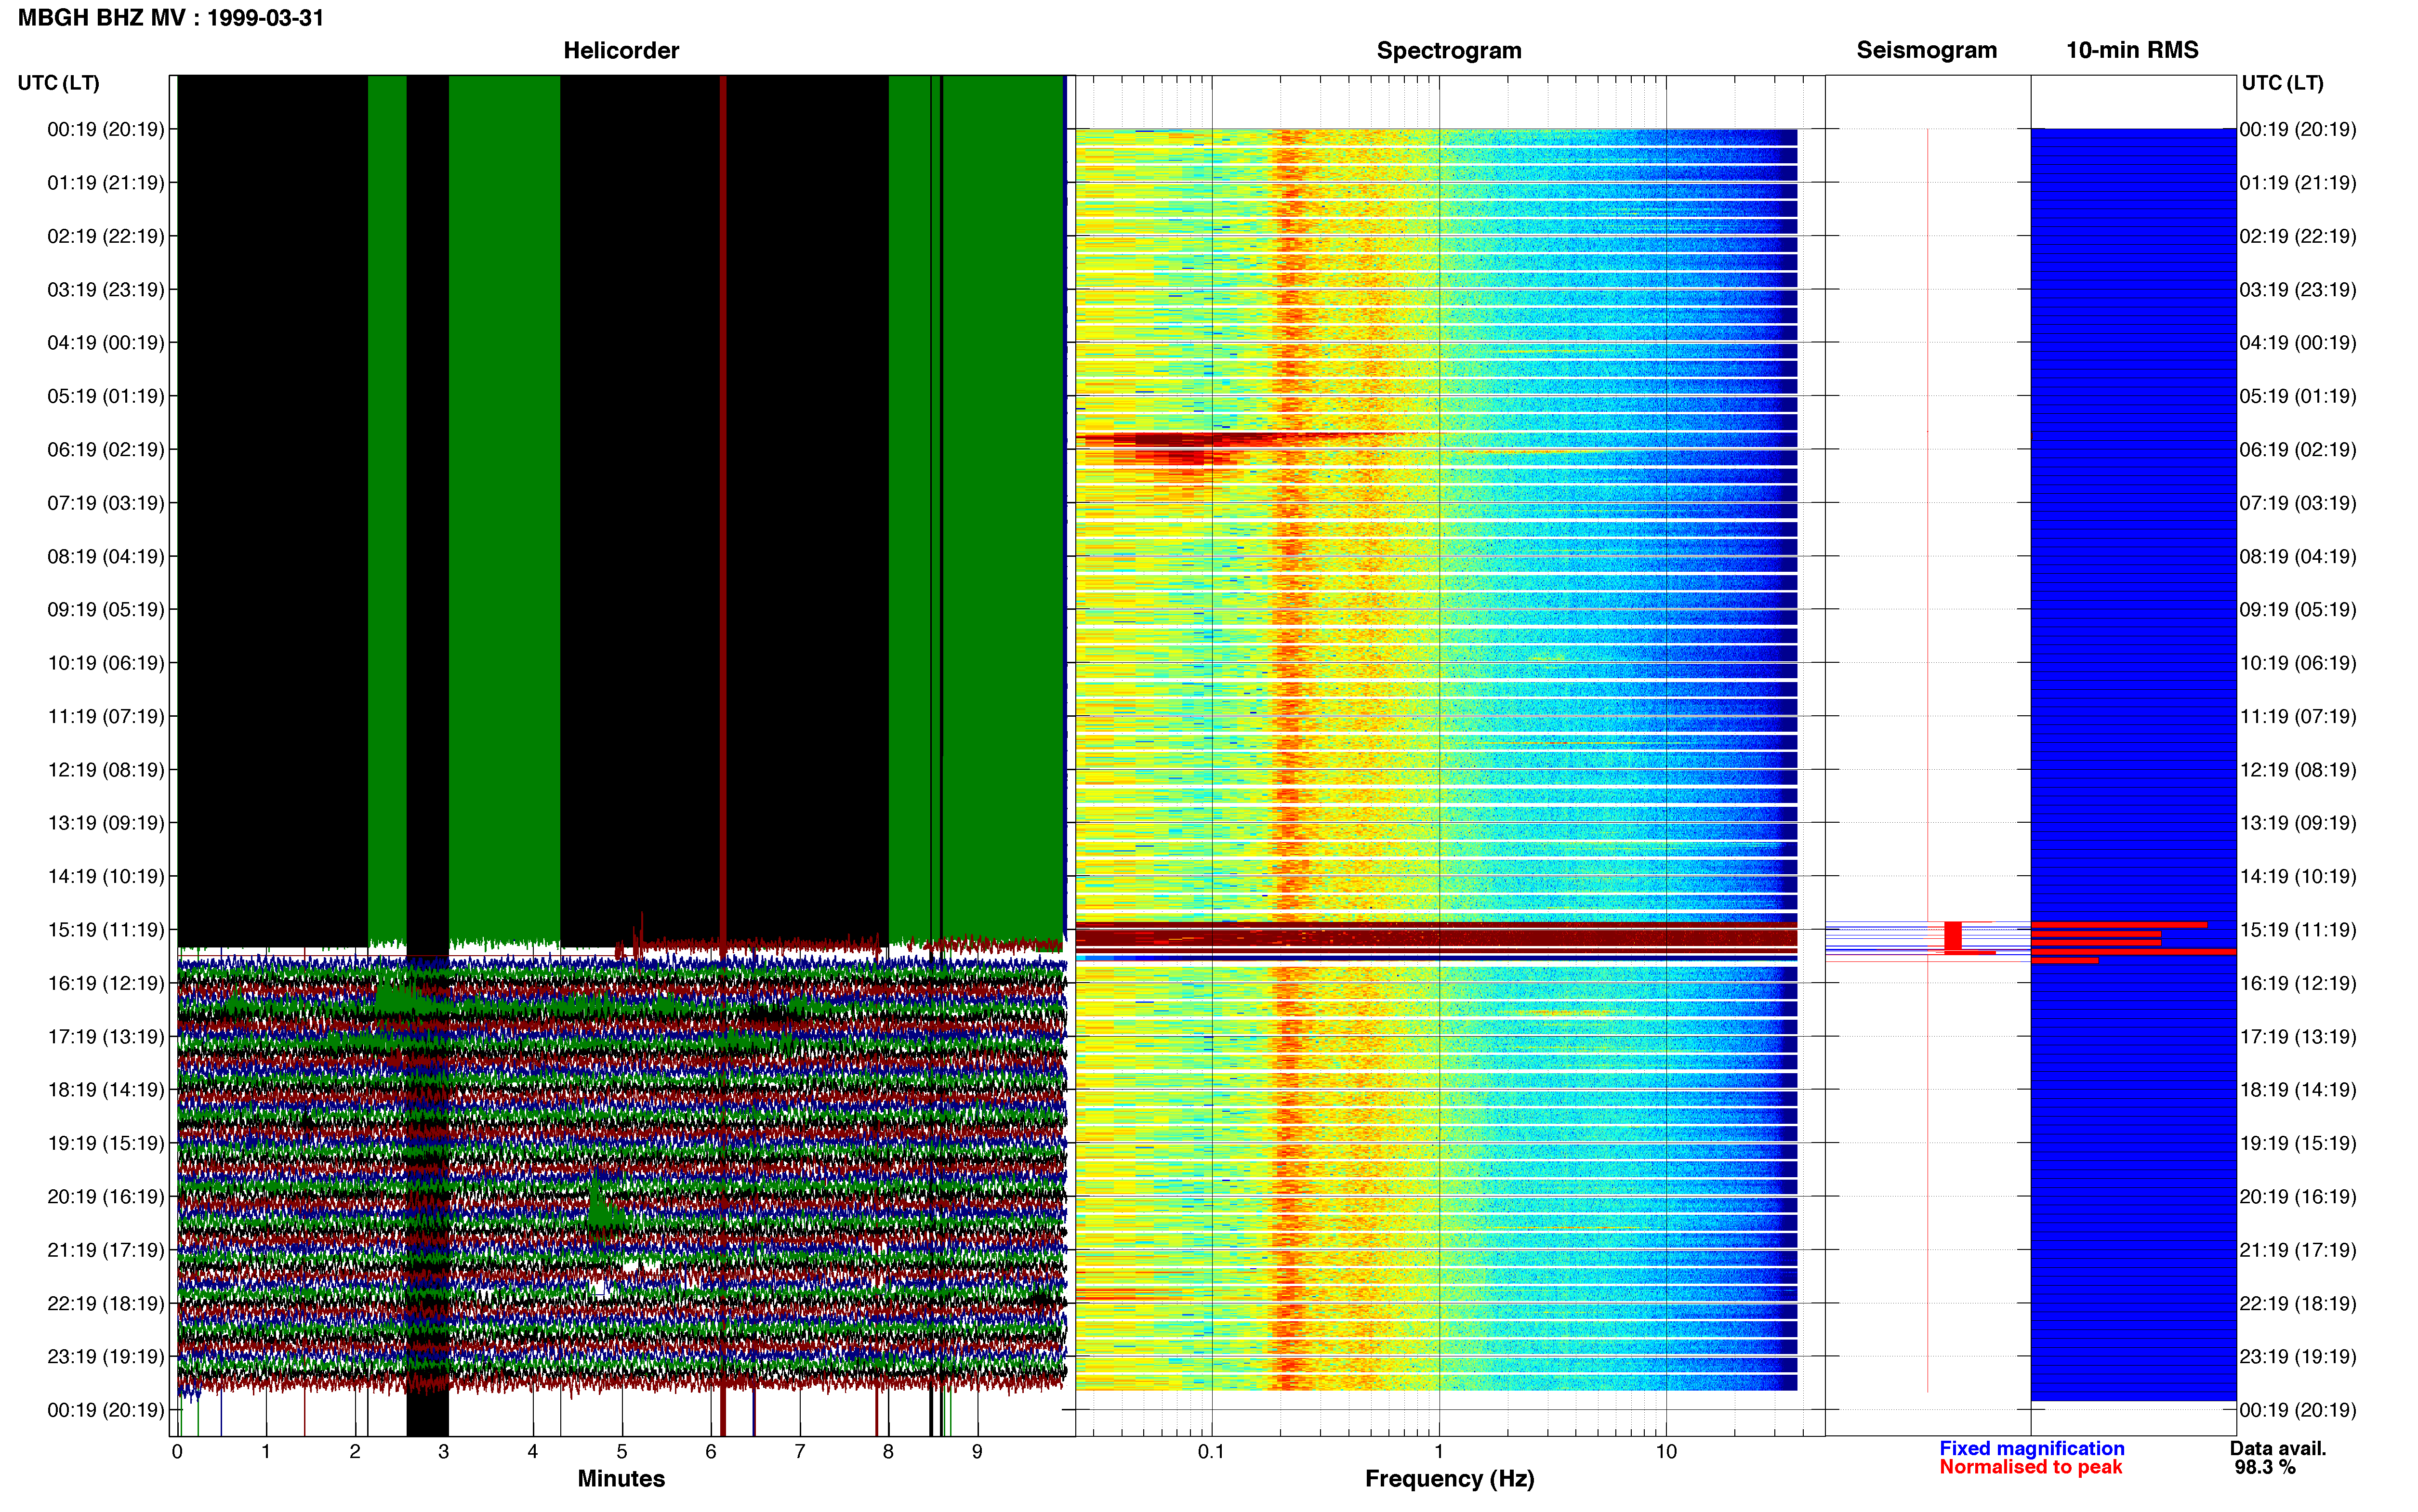This screenshot has height=1512, width=2418.
Task: Click left time label '06:19 (02:19)'
Action: [x=106, y=449]
